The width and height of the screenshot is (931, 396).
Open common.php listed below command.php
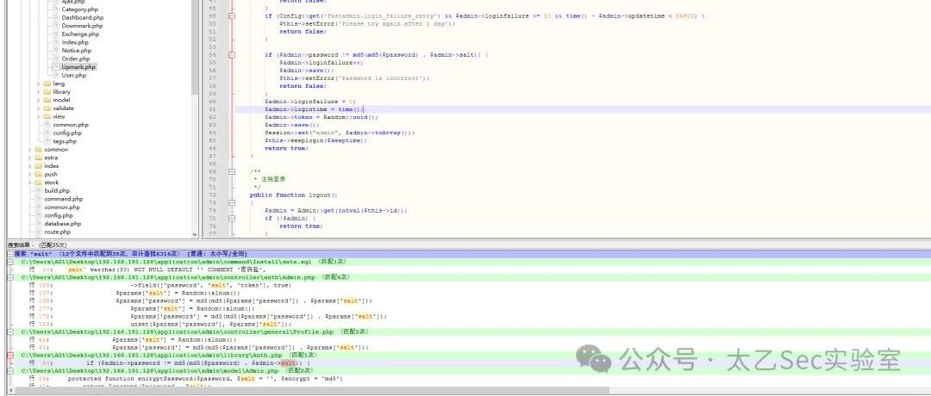click(62, 207)
